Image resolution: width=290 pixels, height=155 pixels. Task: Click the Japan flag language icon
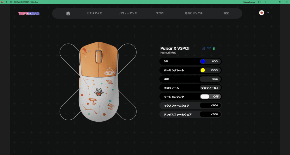point(262,13)
